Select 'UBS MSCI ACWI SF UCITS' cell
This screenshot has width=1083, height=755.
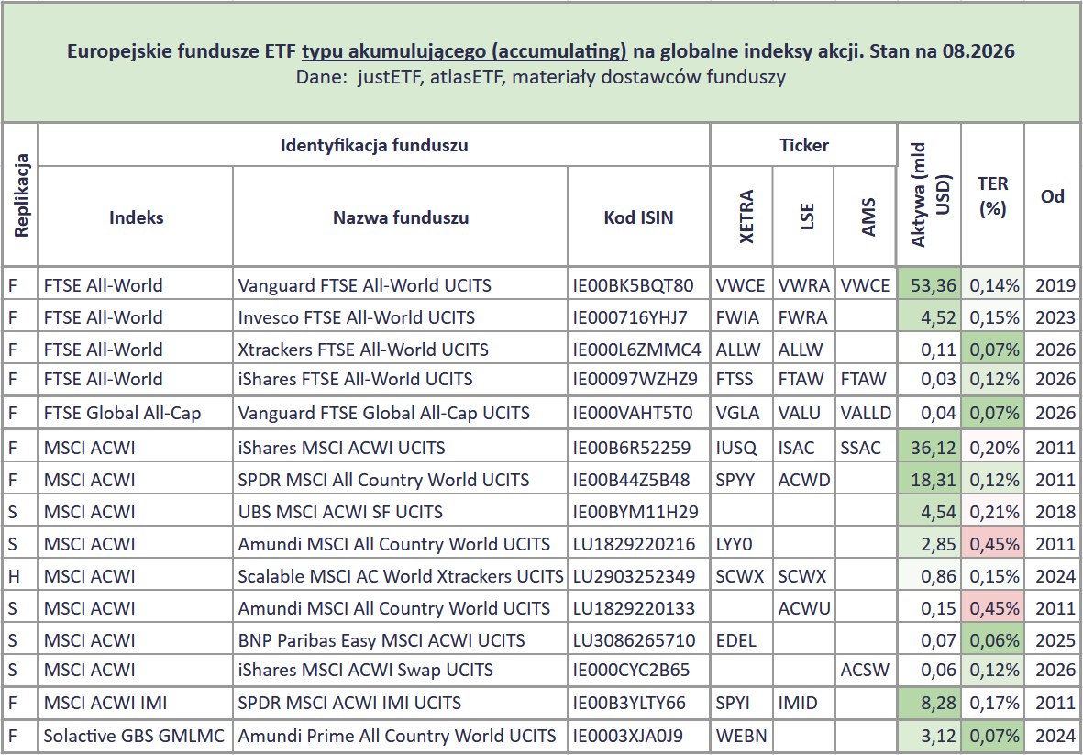point(400,511)
